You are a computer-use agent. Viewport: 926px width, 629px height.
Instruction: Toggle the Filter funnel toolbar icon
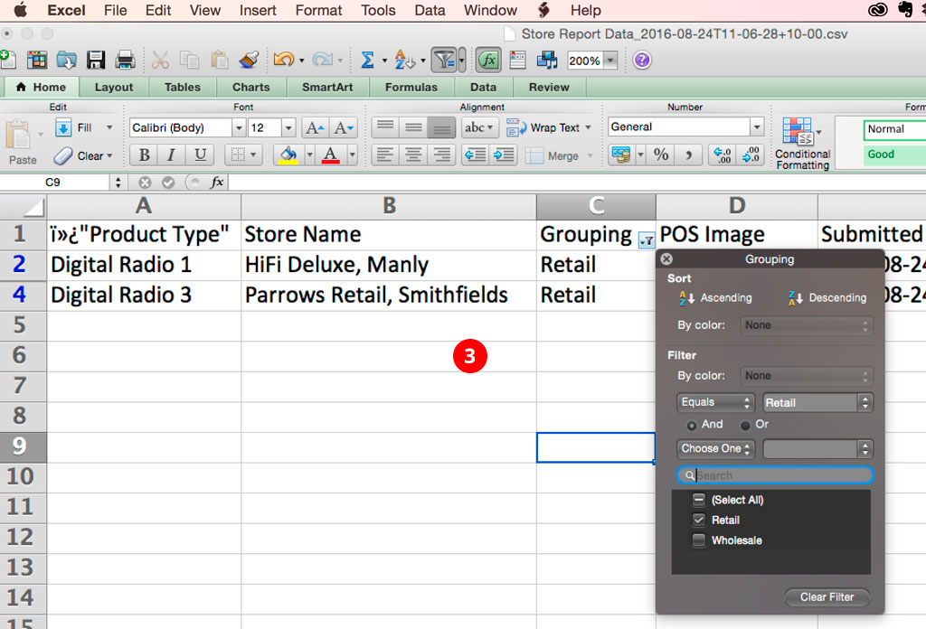tap(443, 61)
